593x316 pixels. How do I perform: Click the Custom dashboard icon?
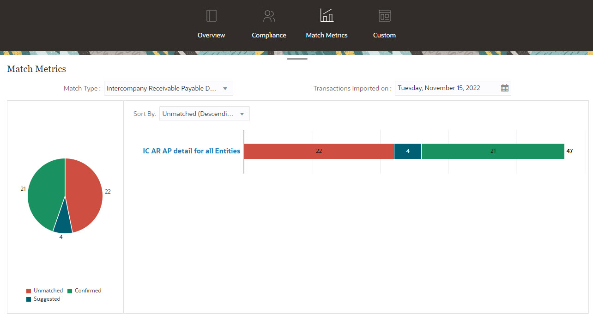(x=384, y=15)
